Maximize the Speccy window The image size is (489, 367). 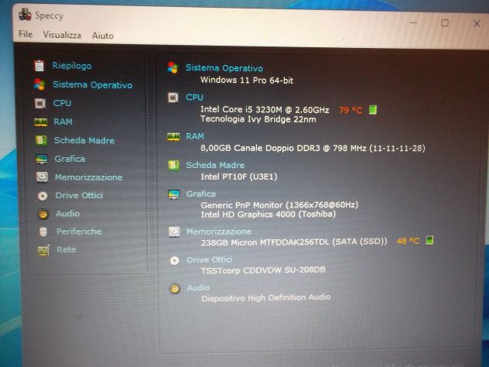(x=444, y=23)
